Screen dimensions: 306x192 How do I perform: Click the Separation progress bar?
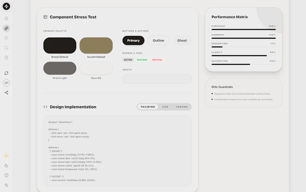(244, 47)
